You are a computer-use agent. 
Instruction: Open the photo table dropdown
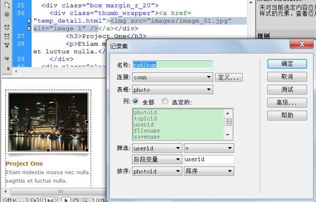173,89
